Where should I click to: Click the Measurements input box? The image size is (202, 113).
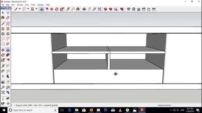click(187, 105)
